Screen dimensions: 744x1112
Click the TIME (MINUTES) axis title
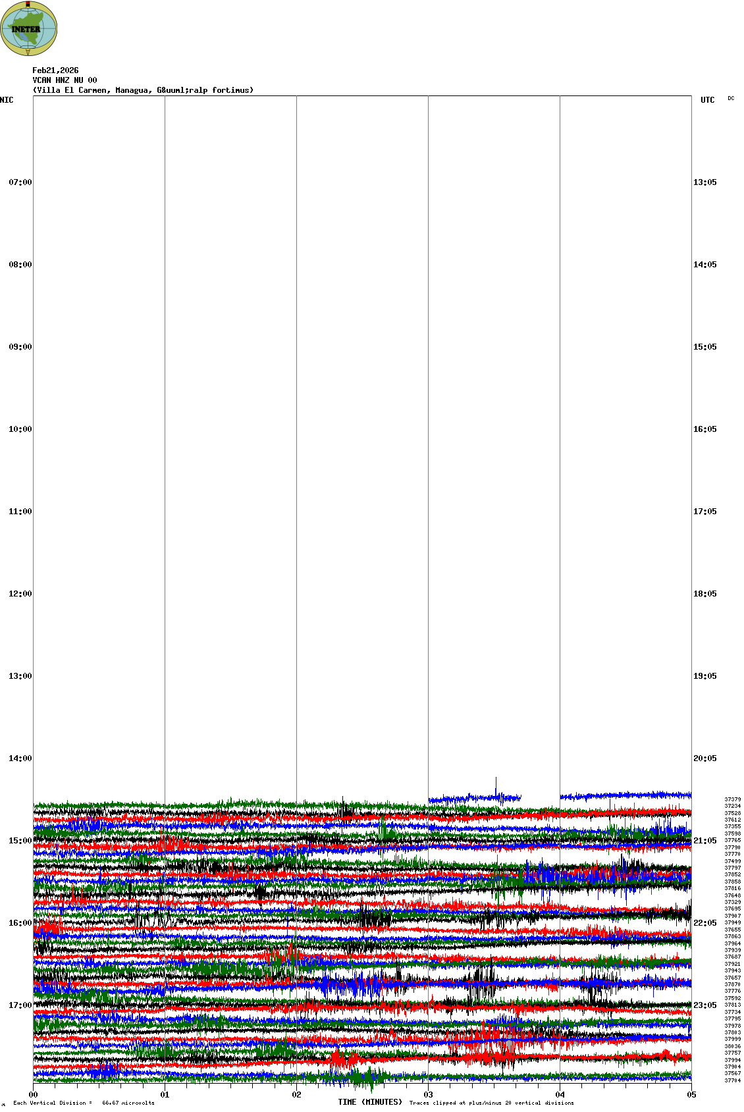point(370,1102)
